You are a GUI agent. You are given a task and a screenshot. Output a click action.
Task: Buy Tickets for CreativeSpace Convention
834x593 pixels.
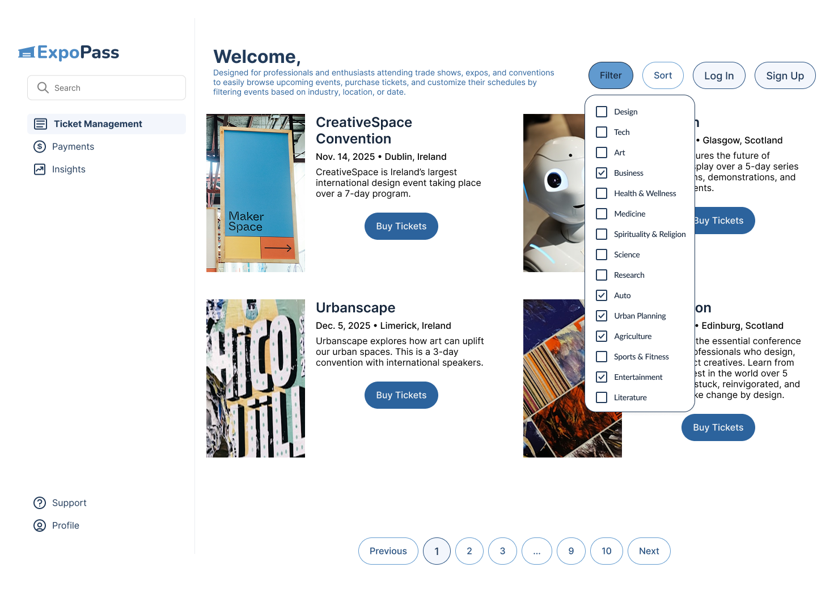[x=401, y=226]
